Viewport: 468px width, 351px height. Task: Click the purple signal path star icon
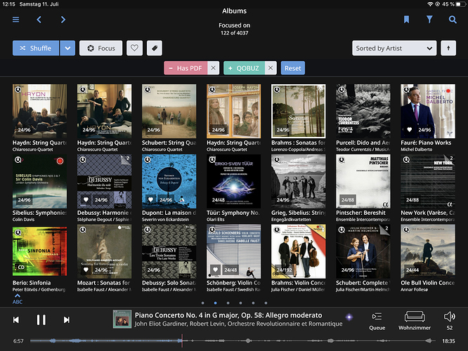click(349, 317)
